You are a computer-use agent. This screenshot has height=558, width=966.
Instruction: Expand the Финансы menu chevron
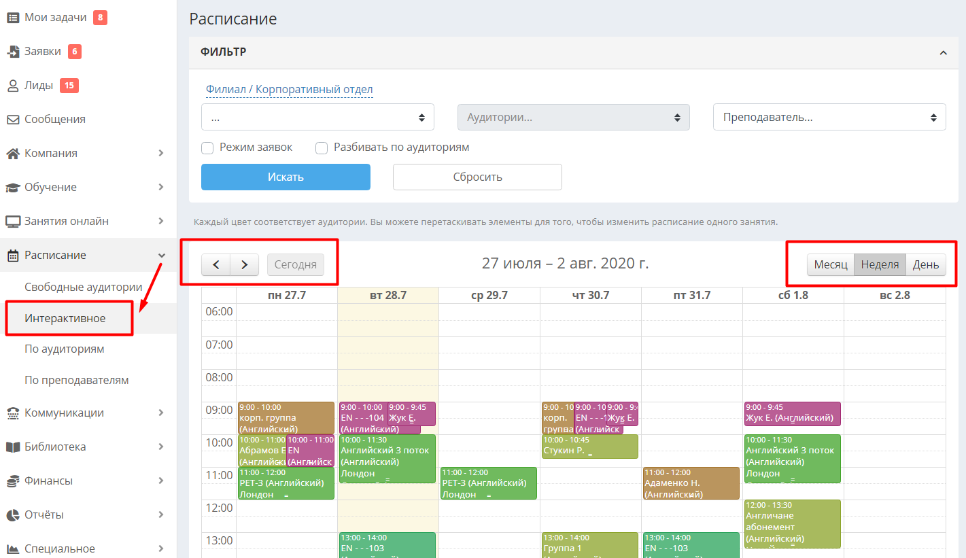coord(161,481)
